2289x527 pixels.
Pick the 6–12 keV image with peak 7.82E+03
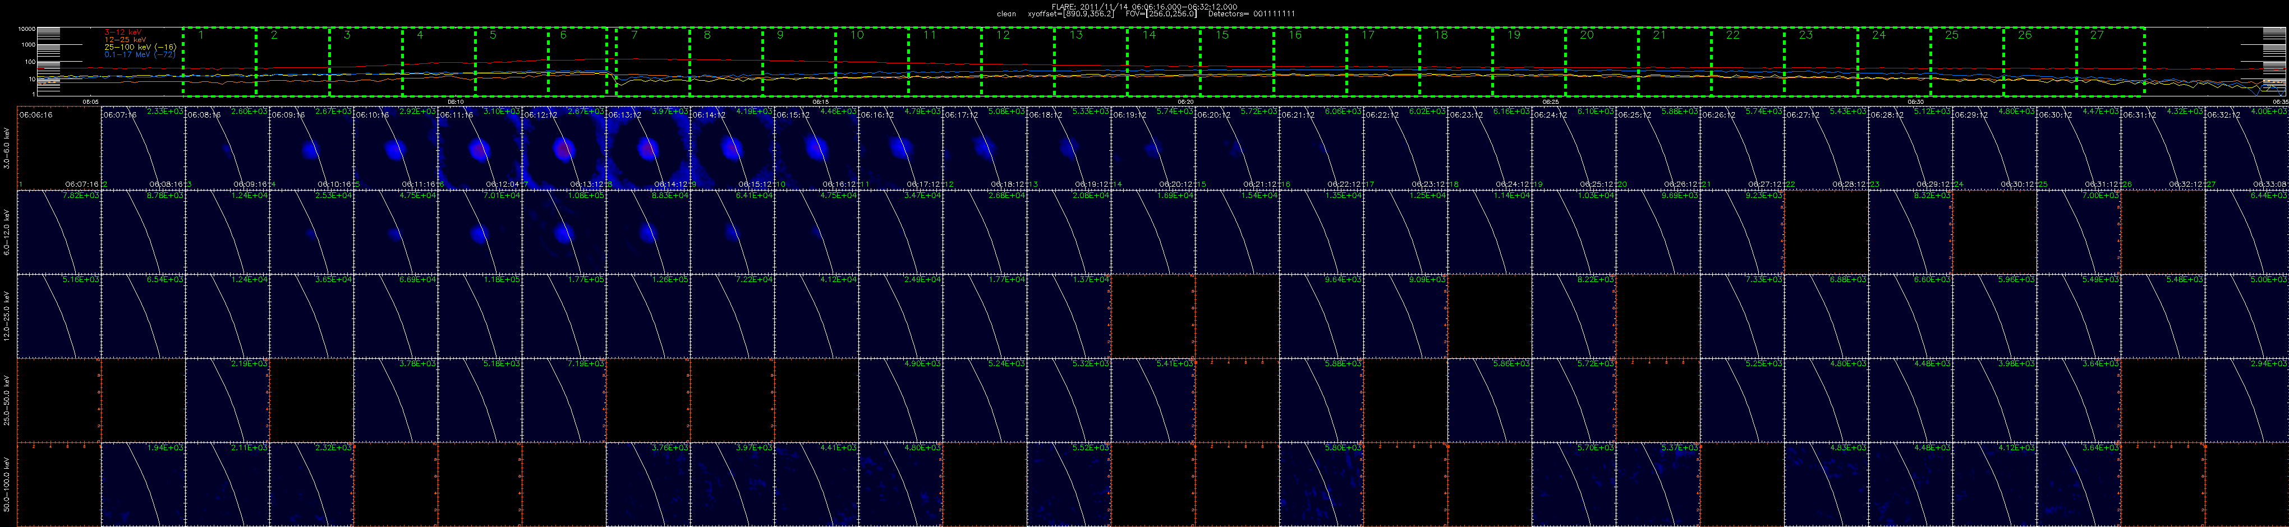[59, 232]
